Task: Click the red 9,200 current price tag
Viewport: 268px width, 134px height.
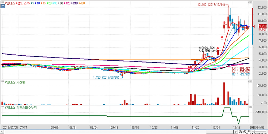Action: [x=263, y=26]
